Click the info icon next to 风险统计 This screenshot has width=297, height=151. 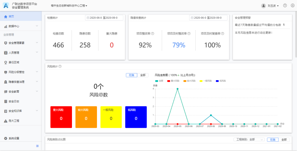coord(60,66)
